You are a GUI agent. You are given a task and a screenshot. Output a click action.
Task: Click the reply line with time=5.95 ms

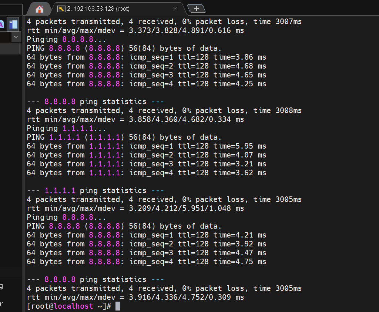pyautogui.click(x=146, y=146)
